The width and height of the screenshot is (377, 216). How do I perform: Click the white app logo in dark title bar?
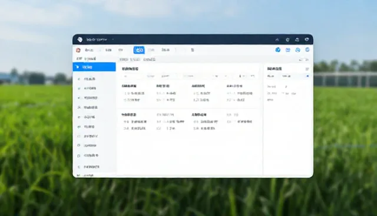(80, 39)
